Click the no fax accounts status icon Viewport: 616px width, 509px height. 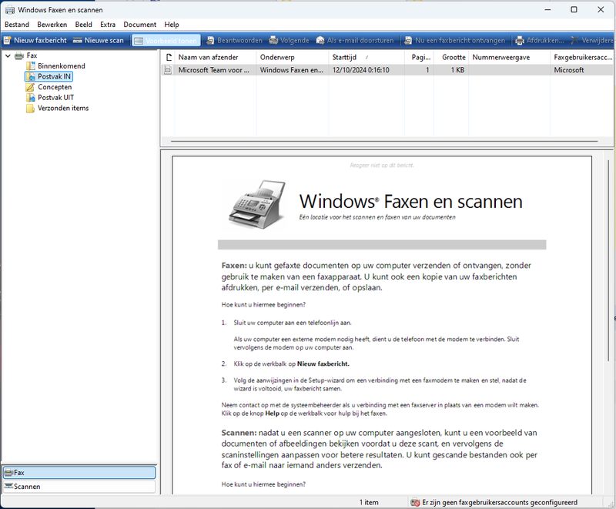(x=415, y=502)
